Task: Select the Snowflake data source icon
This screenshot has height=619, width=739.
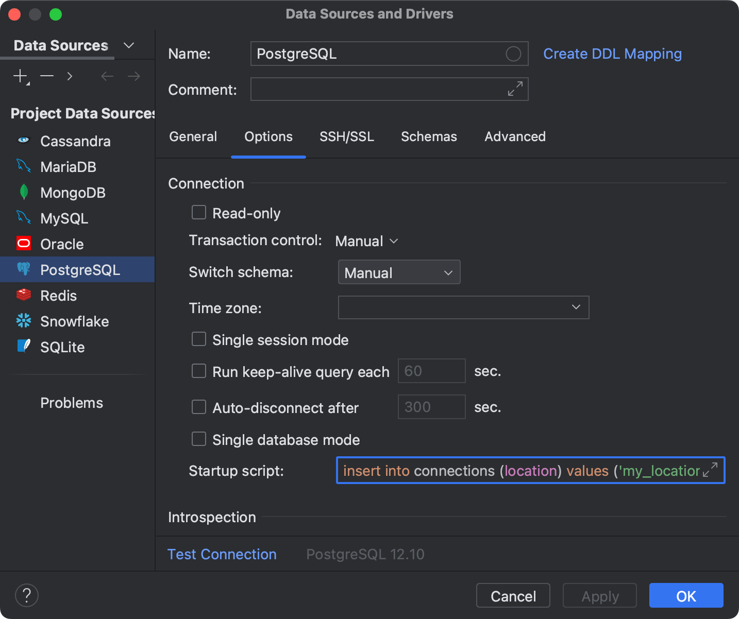Action: coord(23,320)
